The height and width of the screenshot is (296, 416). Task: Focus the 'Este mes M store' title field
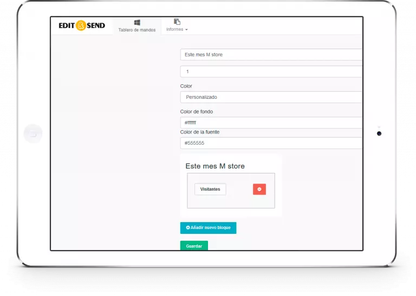(x=271, y=55)
